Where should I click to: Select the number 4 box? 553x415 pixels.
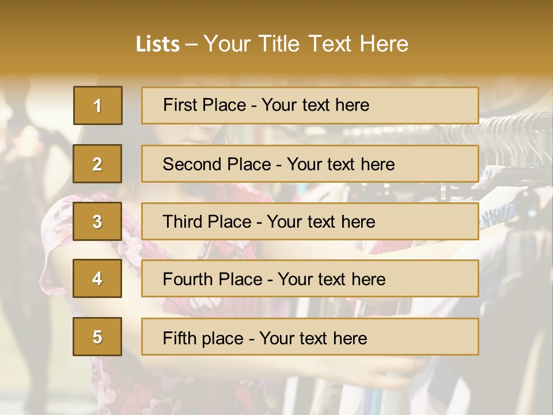[x=97, y=278]
